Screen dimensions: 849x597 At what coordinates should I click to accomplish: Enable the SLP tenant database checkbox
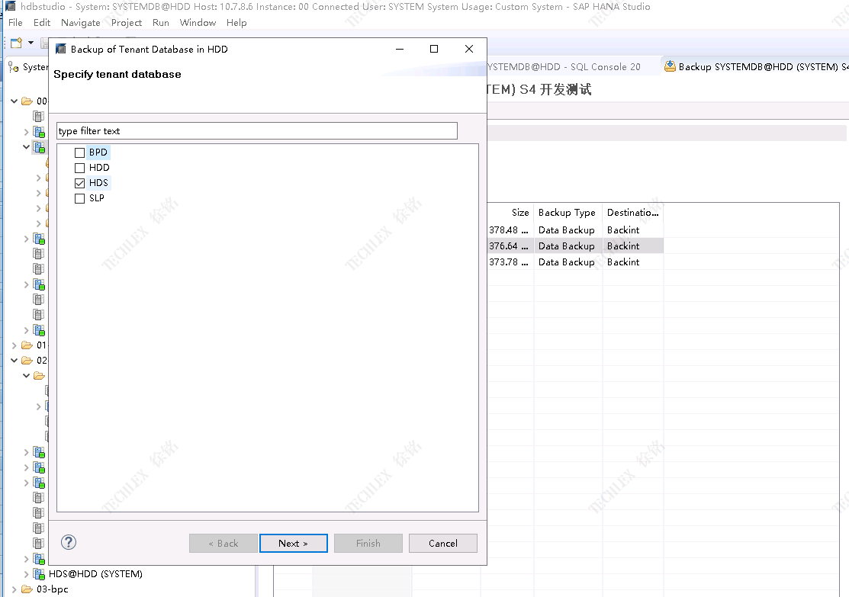79,198
